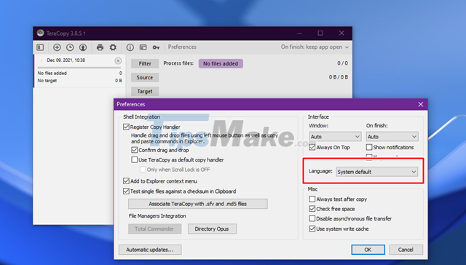Screen dimensions: 466x265
Task: Expand On finish: keep app open menu
Action: [315, 47]
